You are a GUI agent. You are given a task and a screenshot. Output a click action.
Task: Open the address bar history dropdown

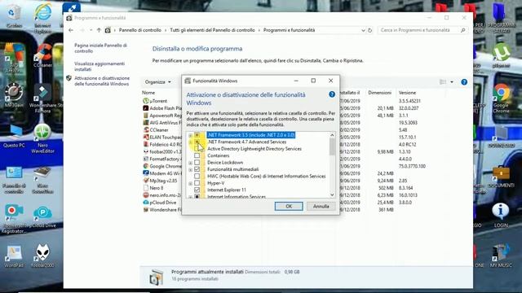(363, 30)
